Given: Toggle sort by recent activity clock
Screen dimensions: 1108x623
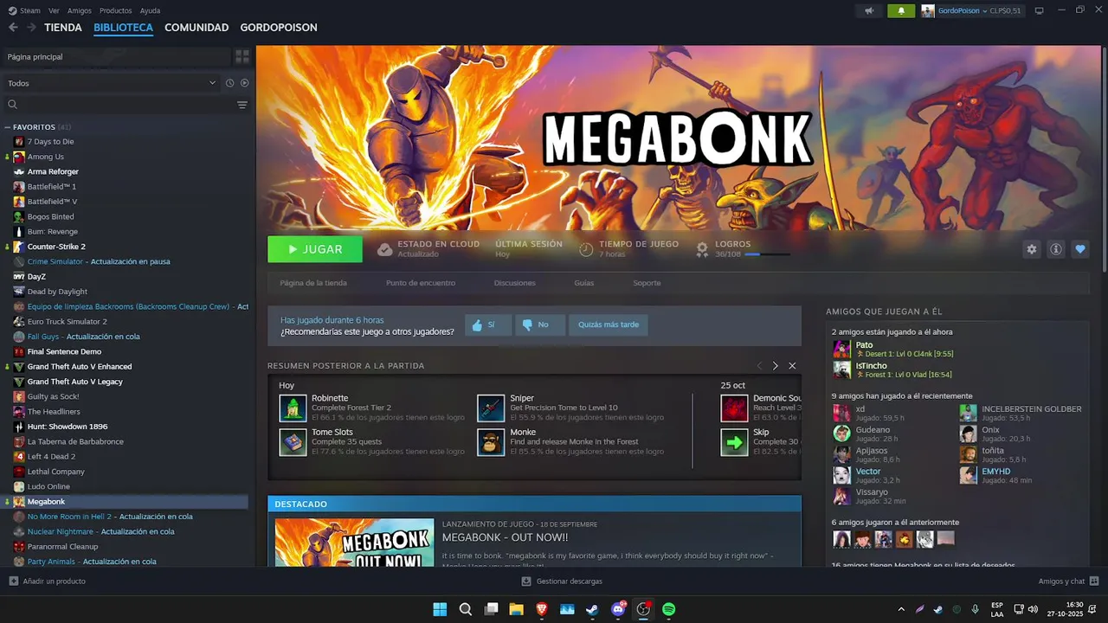Looking at the screenshot, I should 229,83.
